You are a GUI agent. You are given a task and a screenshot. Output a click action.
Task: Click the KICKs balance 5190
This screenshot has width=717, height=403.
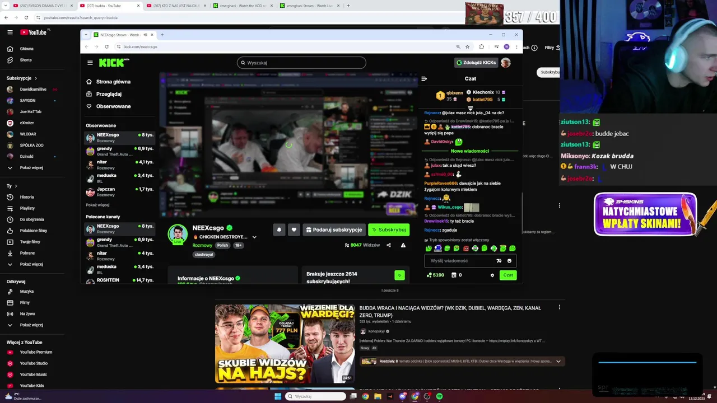[435, 275]
